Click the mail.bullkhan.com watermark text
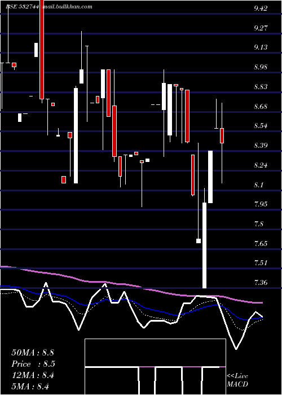 [67, 7]
